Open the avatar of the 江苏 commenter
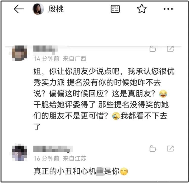The image size is (189, 183). tap(20, 153)
